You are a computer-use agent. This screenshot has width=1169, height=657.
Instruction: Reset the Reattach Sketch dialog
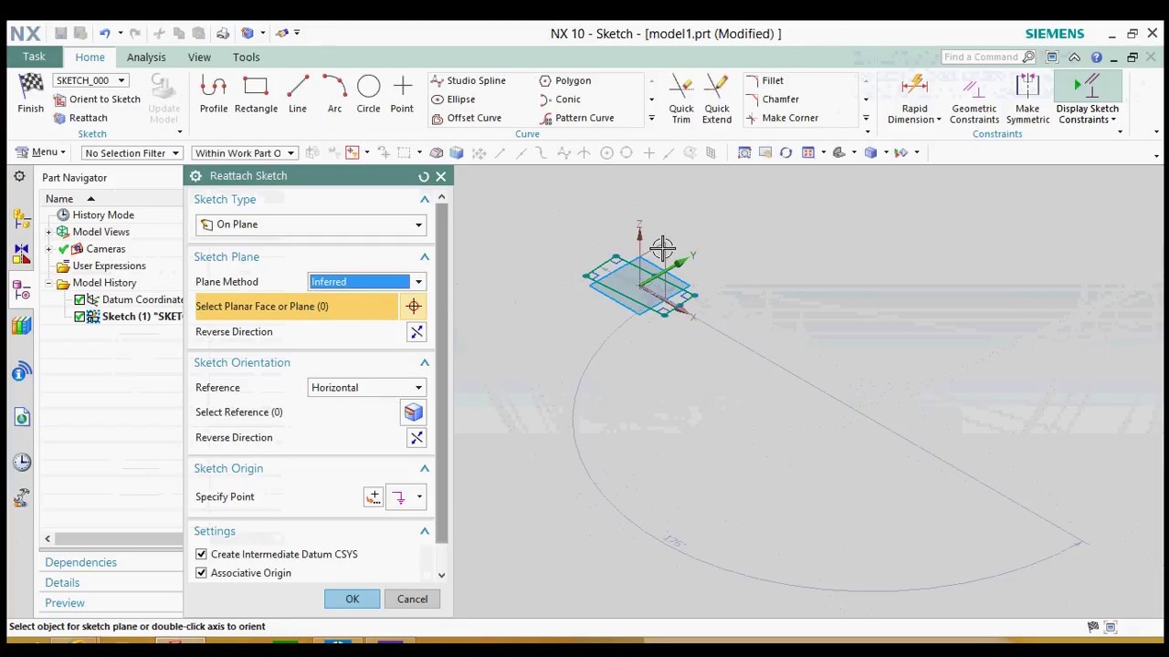(424, 176)
